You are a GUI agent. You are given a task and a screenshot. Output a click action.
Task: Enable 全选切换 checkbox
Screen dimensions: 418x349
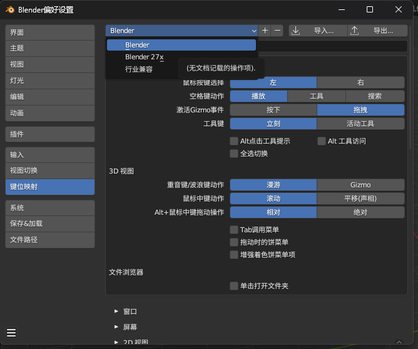pos(234,154)
